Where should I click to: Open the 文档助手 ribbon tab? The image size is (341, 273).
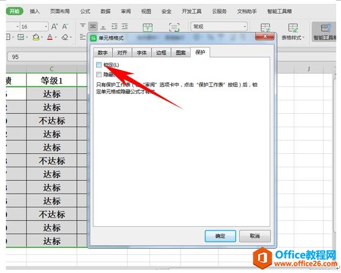[x=247, y=11]
